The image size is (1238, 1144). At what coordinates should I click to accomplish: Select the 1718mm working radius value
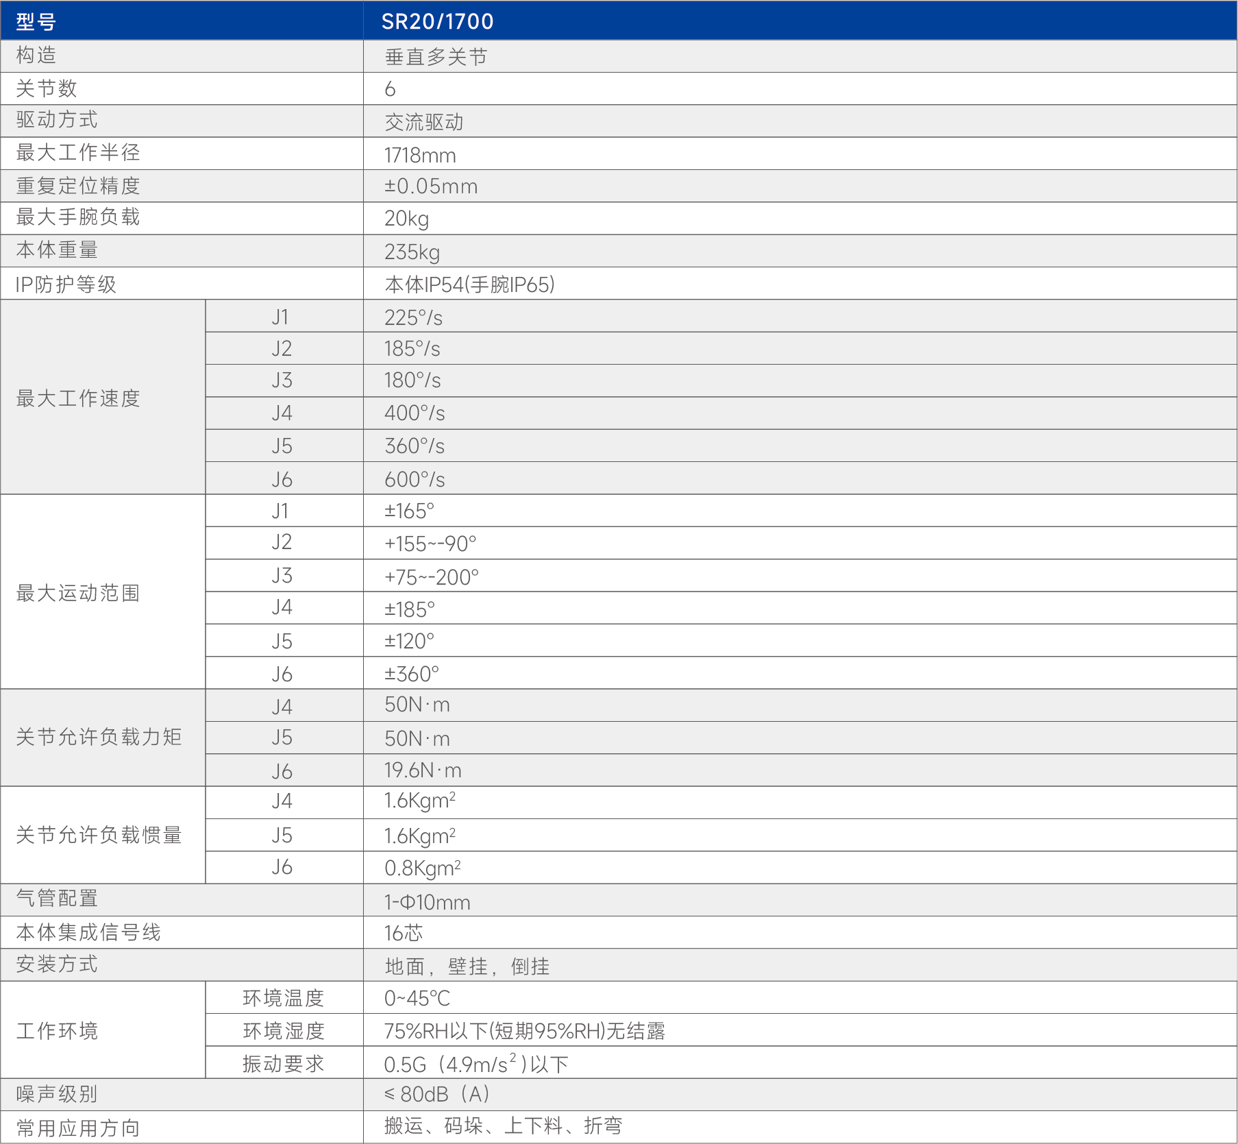tap(419, 156)
